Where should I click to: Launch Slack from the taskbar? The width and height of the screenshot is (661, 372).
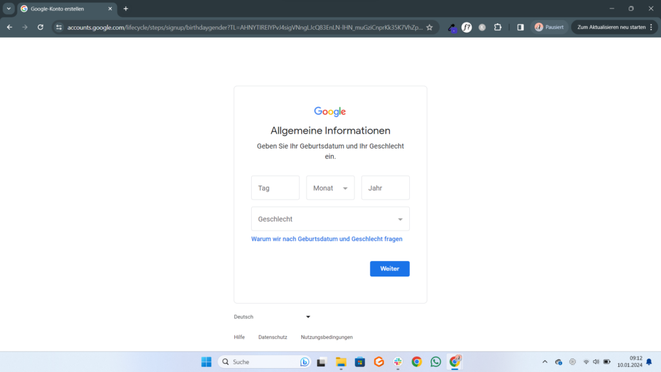pyautogui.click(x=398, y=362)
